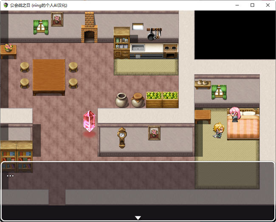Image resolution: width=276 pixels, height=222 pixels.
Task: Click the flower vase on the side table
Action: click(x=8, y=47)
